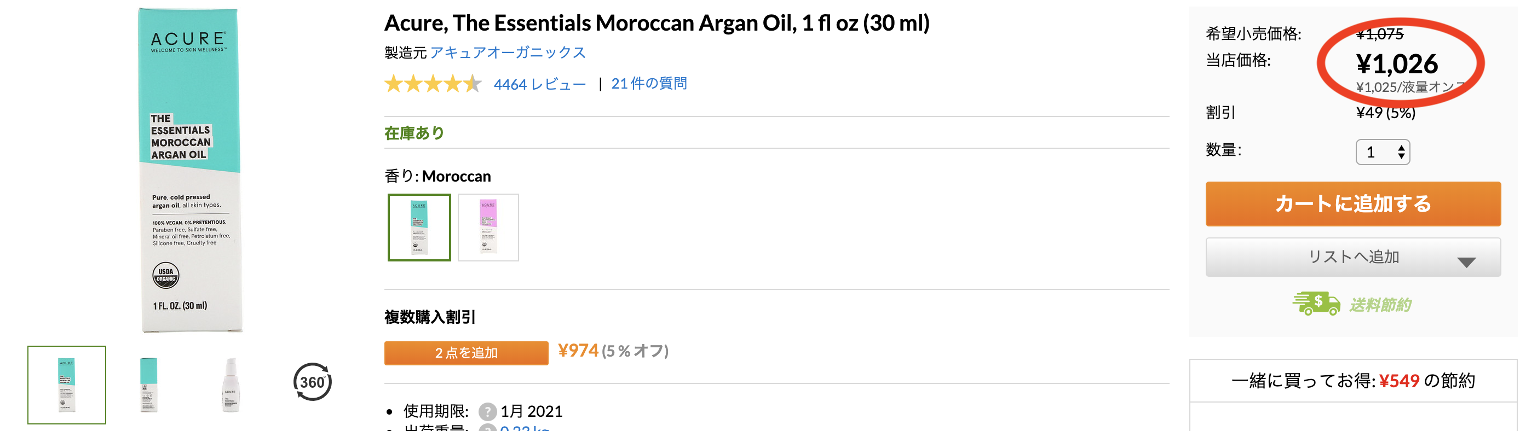Screen dimensions: 1520x431
Task: Select the second box-side thumbnail
Action: [x=149, y=385]
